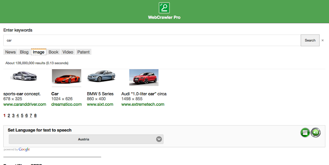Select the Image tab

(39, 52)
